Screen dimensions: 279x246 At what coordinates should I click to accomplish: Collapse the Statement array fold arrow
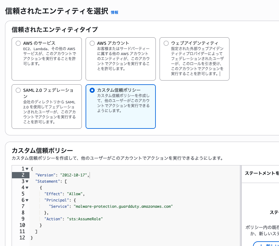pos(27,181)
